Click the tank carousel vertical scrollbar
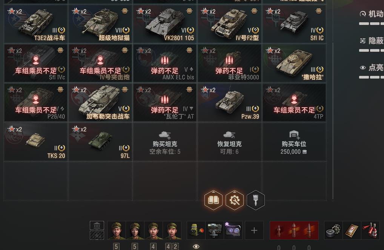 click(333, 121)
